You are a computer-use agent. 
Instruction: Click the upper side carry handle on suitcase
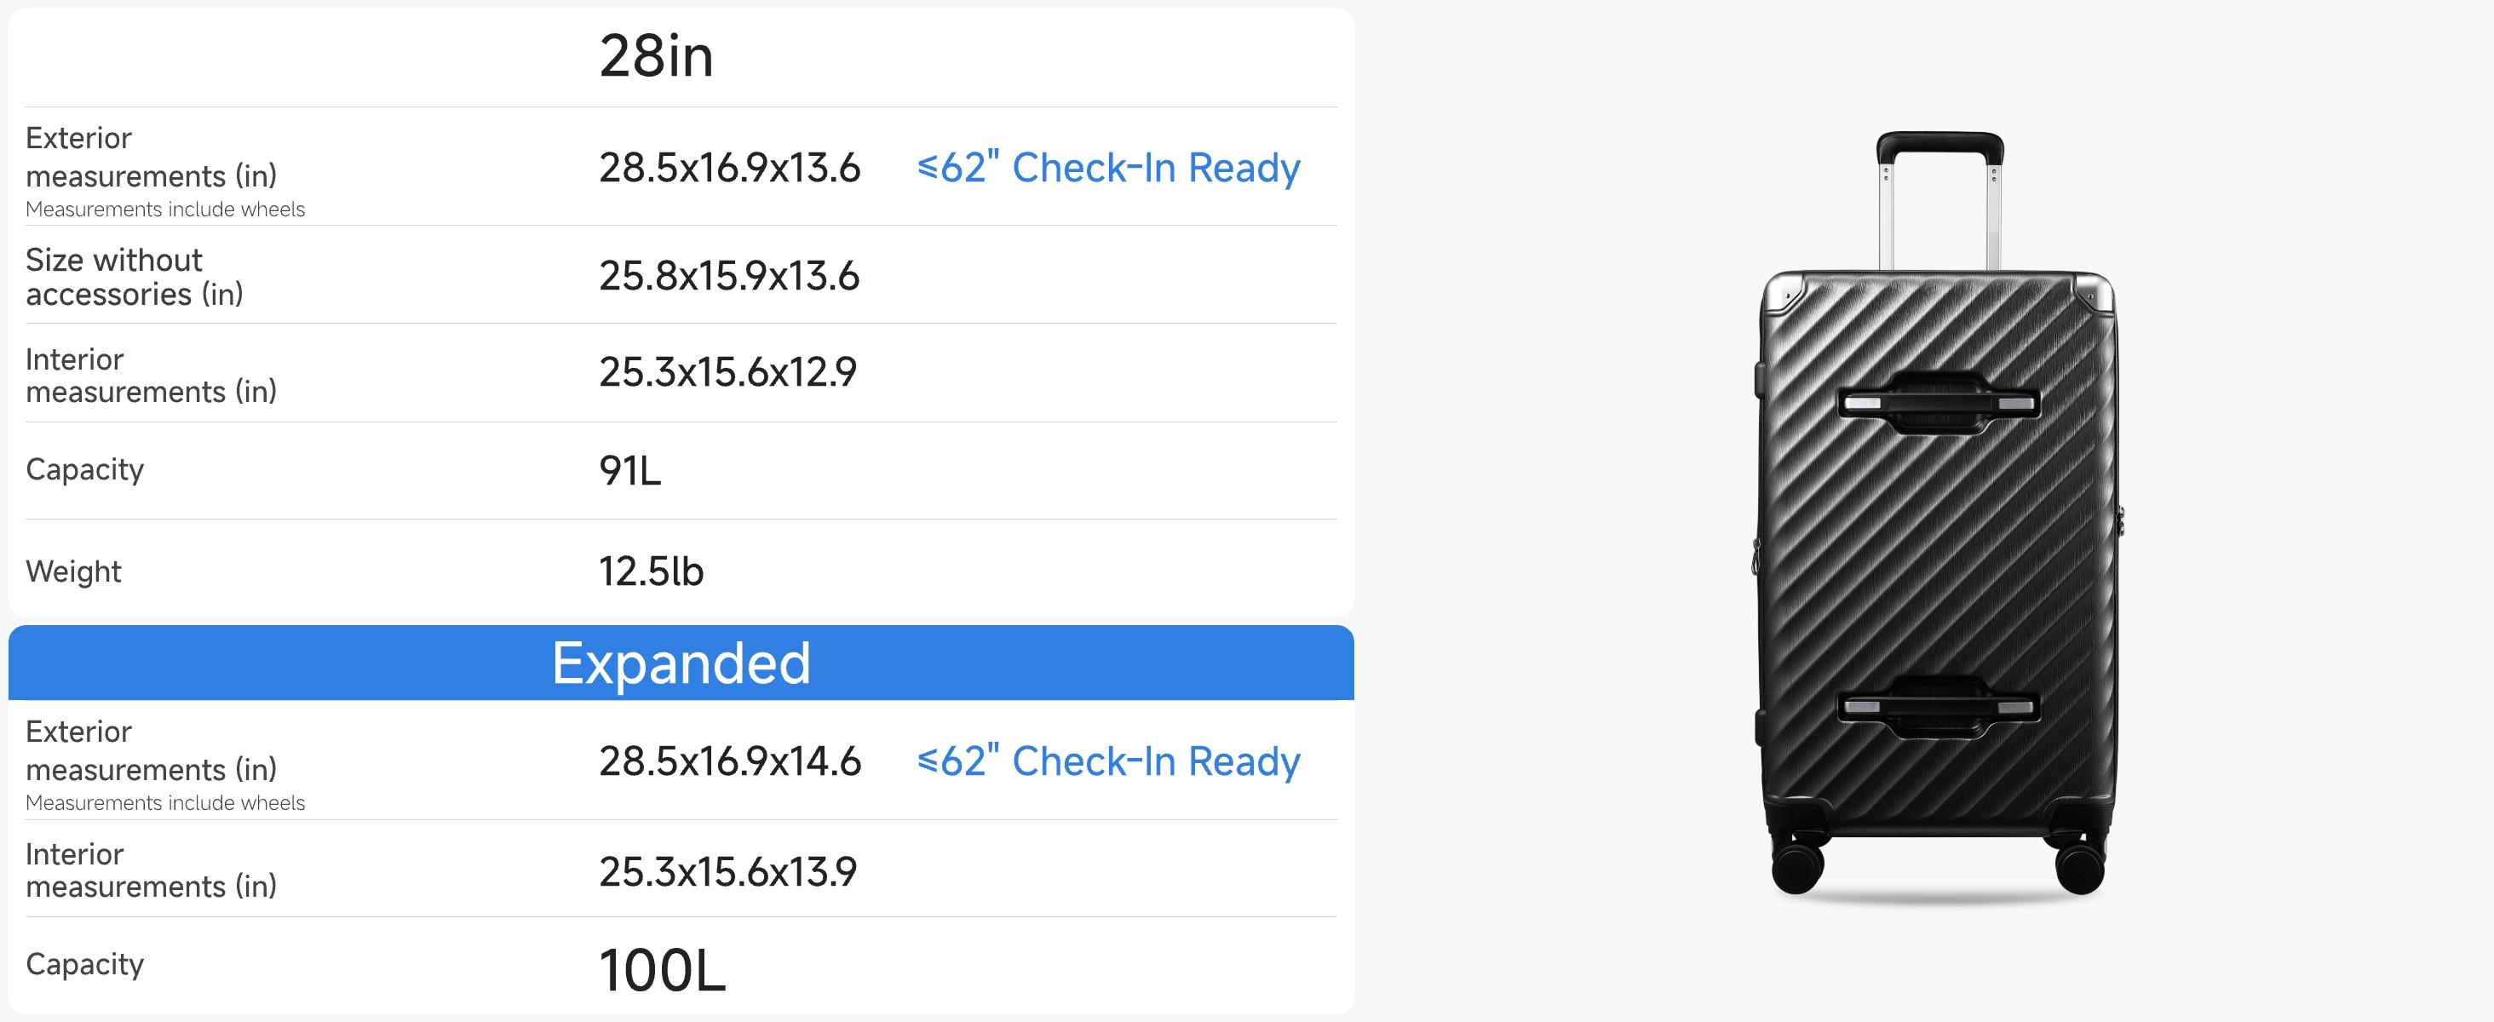point(1939,403)
